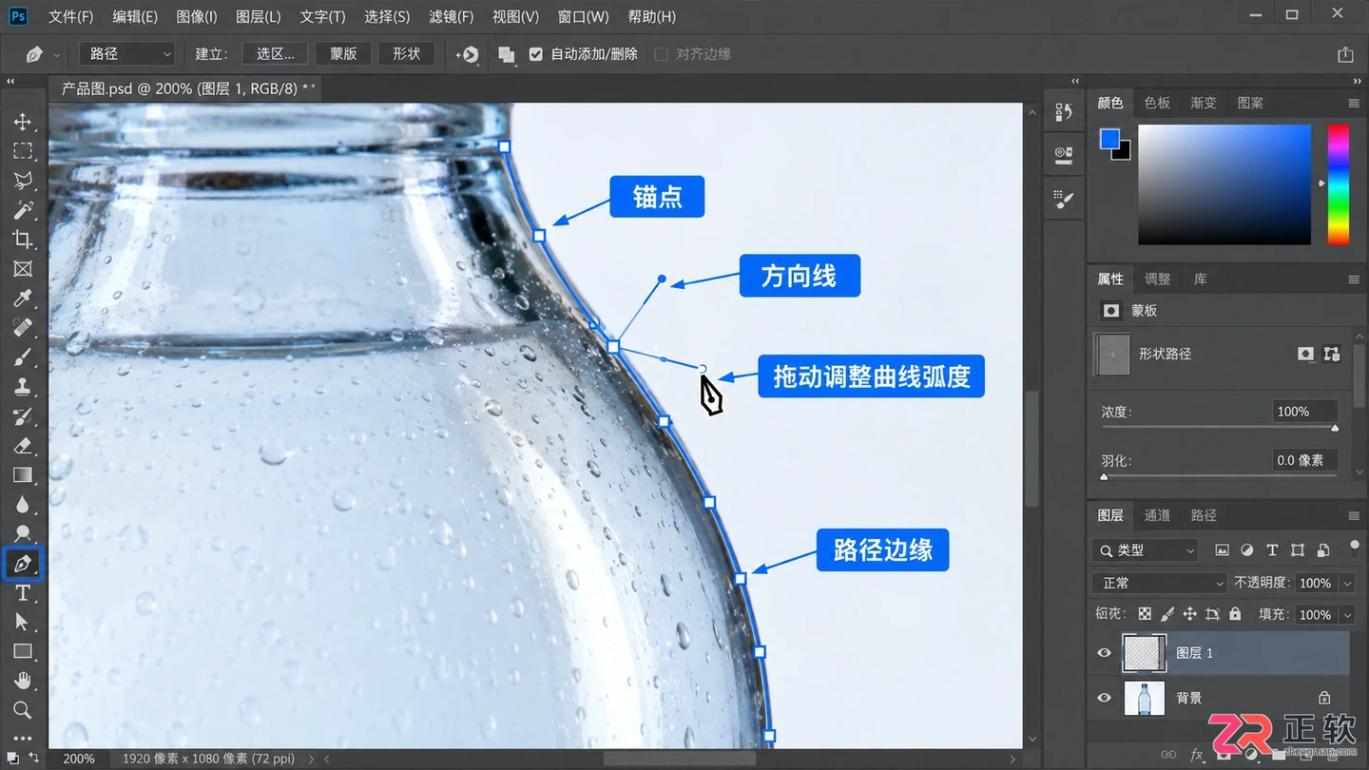Switch to the 调整 tab
1369x770 pixels.
(1157, 279)
